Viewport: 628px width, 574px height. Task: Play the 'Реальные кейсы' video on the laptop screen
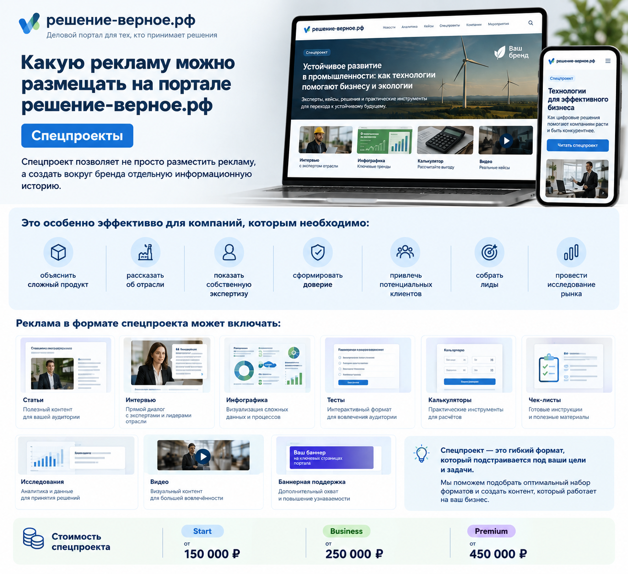pos(506,140)
